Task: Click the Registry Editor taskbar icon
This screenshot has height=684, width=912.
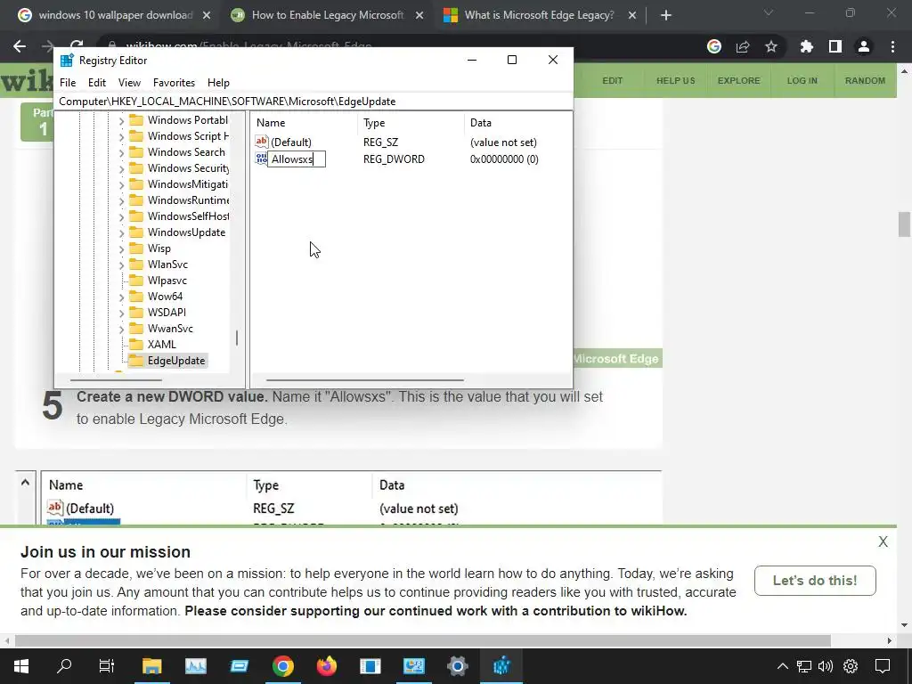Action: (501, 666)
